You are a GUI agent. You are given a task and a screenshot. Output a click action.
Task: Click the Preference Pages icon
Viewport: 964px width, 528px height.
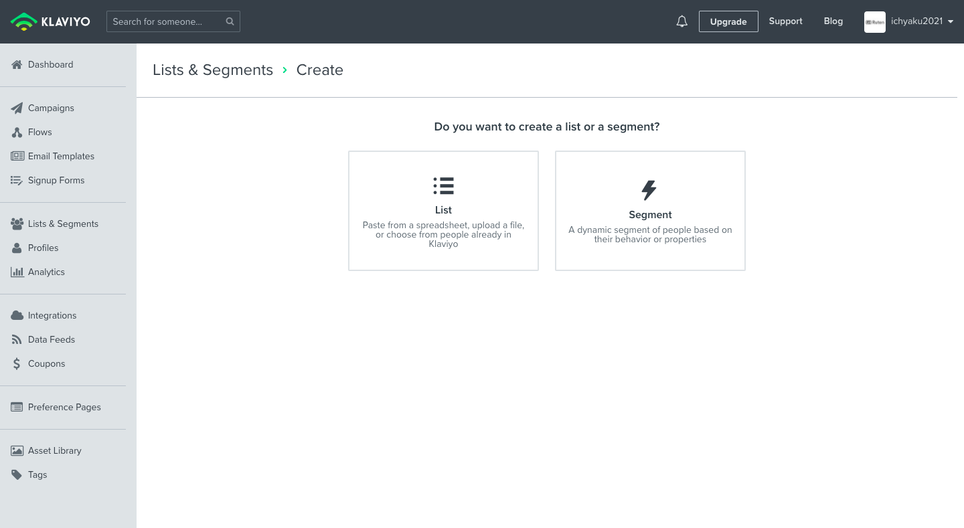click(x=17, y=407)
